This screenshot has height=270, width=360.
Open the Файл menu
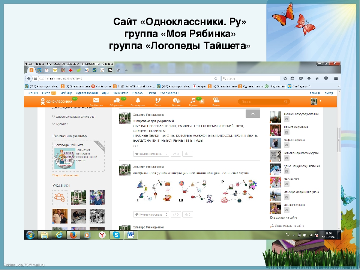29,64
